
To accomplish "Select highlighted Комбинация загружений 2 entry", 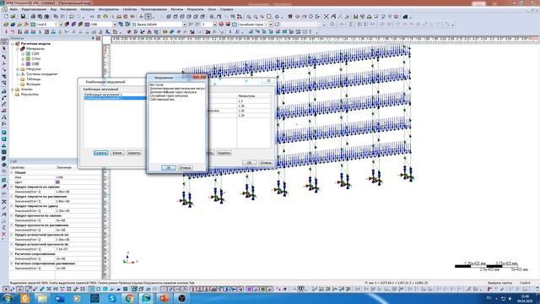I will [115, 98].
